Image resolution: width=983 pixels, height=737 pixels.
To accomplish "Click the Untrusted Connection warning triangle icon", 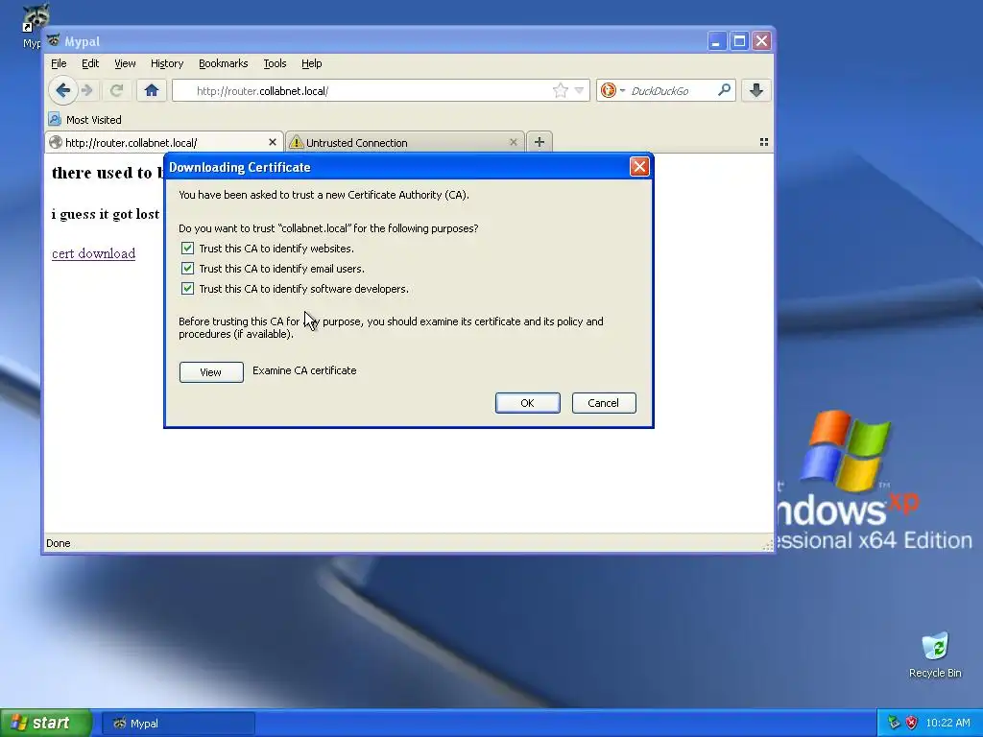I will pyautogui.click(x=296, y=142).
